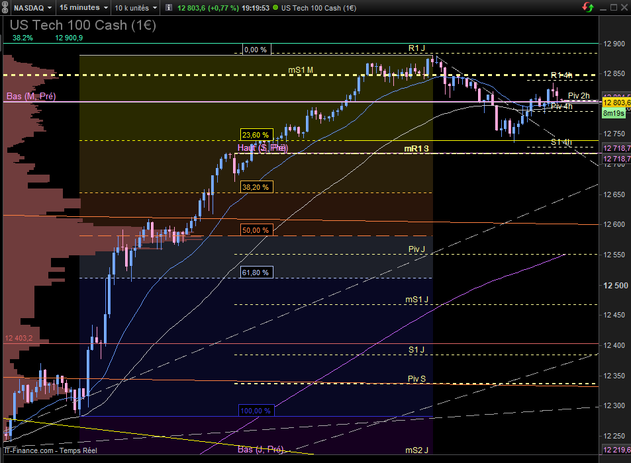The image size is (631, 463).
Task: Click the 12 219,6 price axis tag
Action: coord(616,450)
